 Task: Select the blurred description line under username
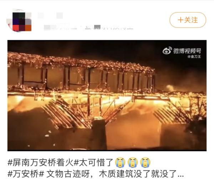pyautogui.click(x=88, y=27)
